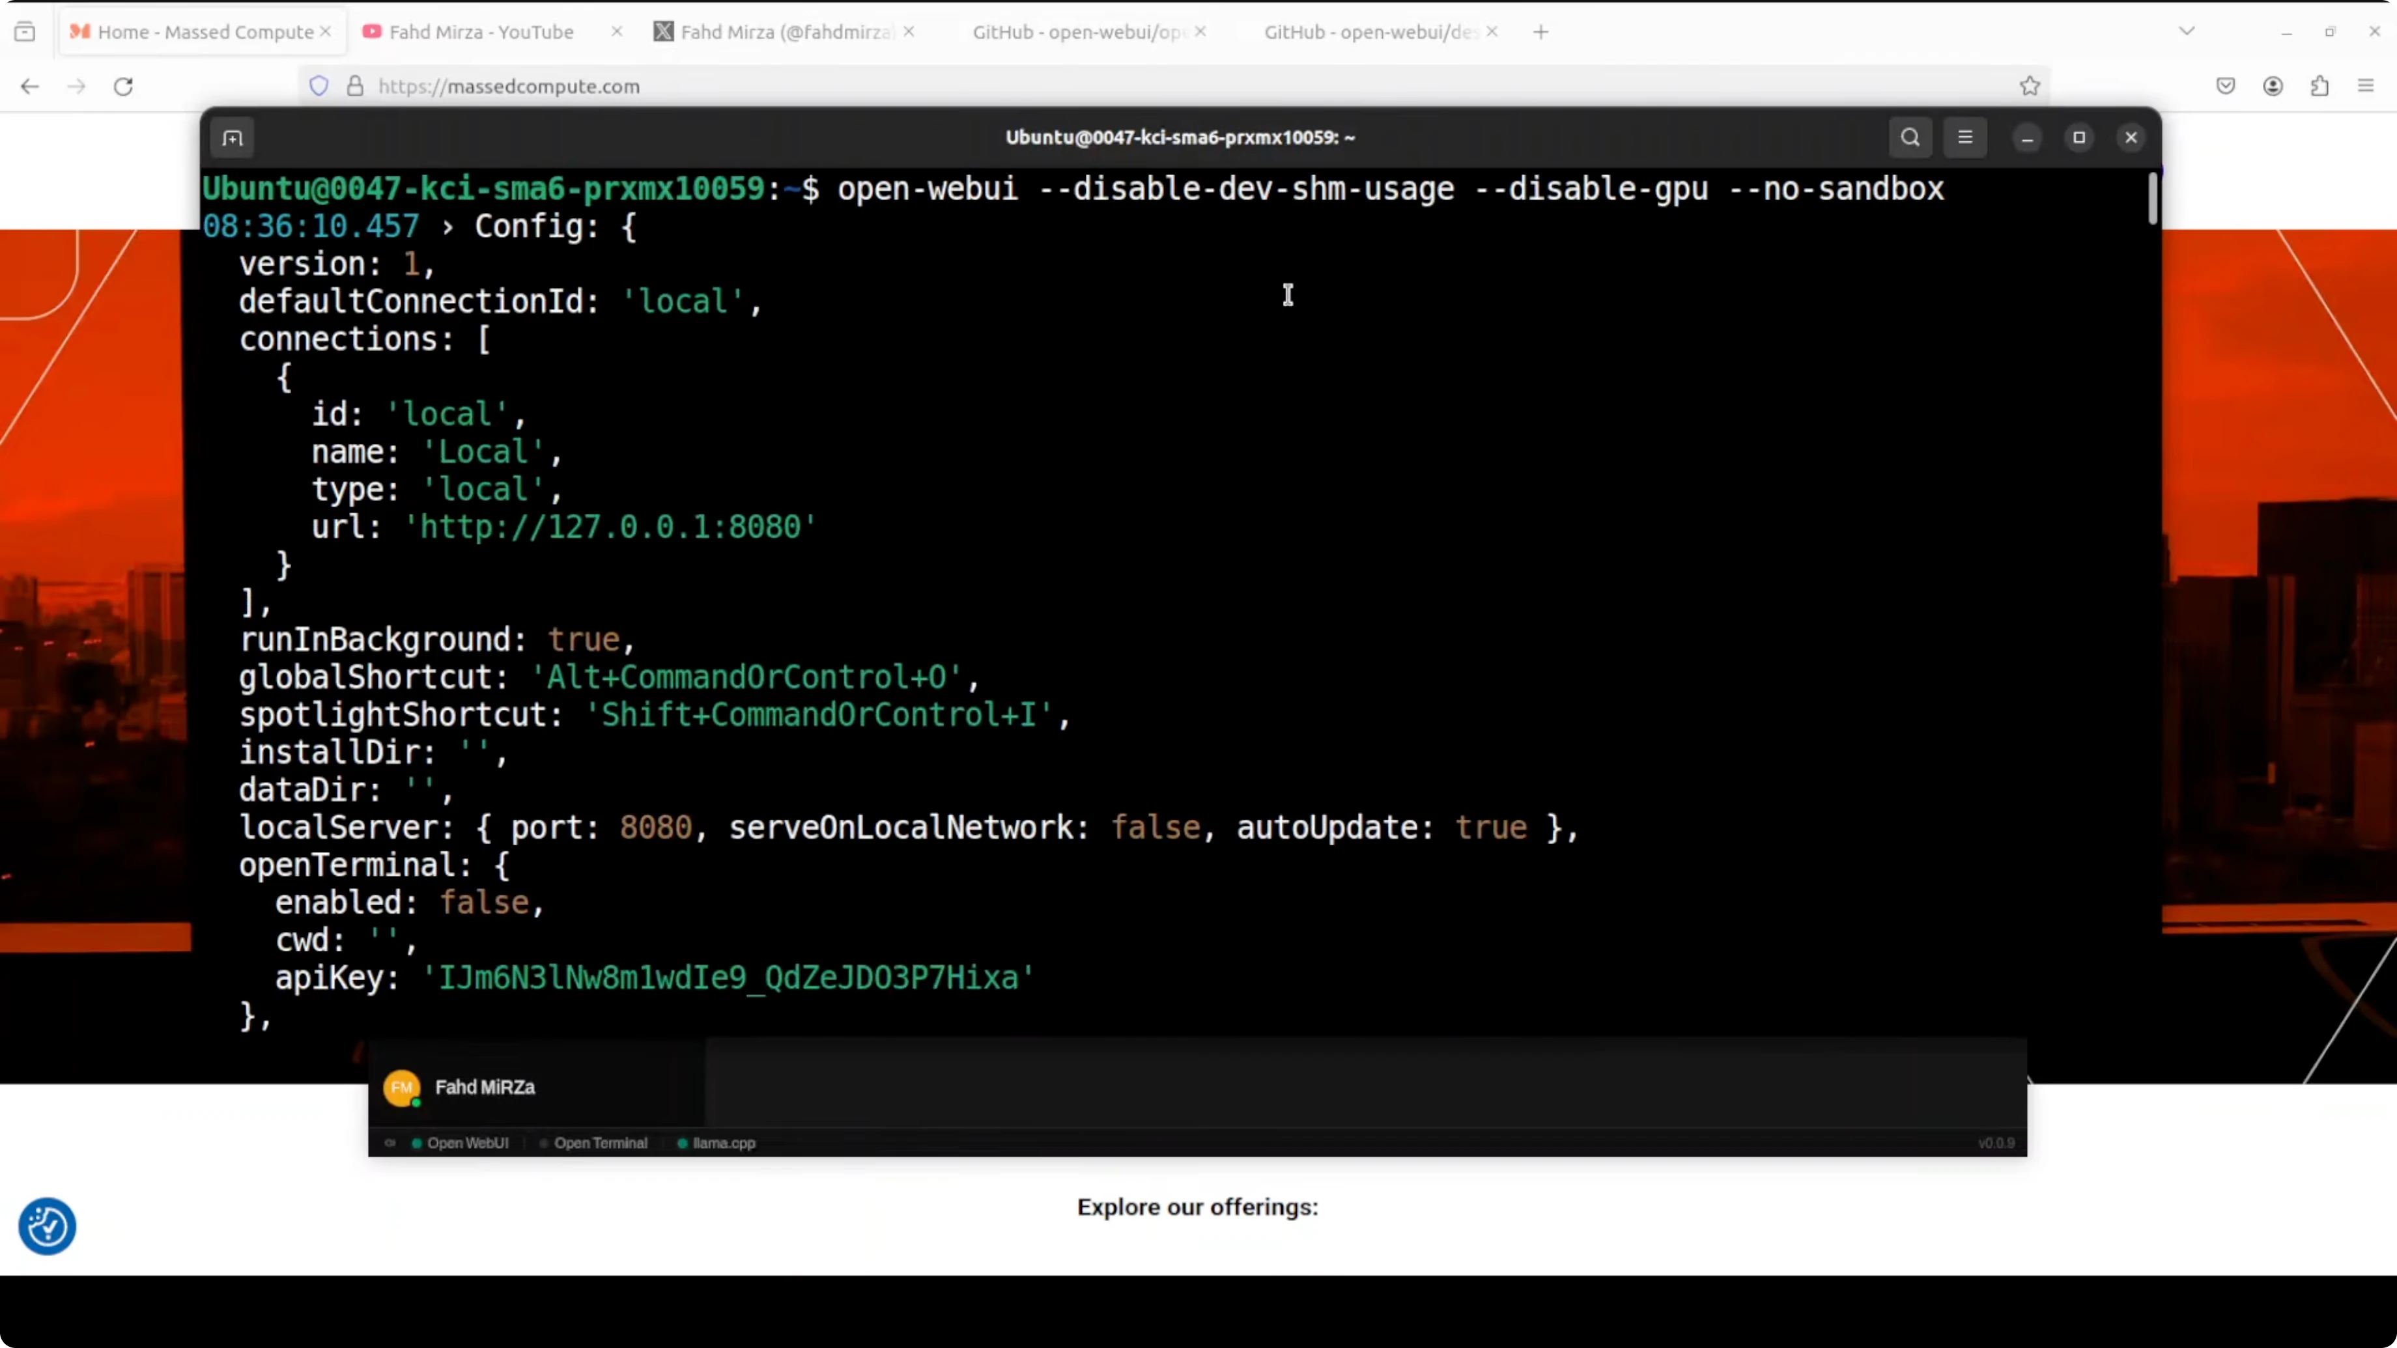2397x1348 pixels.
Task: Click the save to Pocket icon
Action: [x=2225, y=87]
